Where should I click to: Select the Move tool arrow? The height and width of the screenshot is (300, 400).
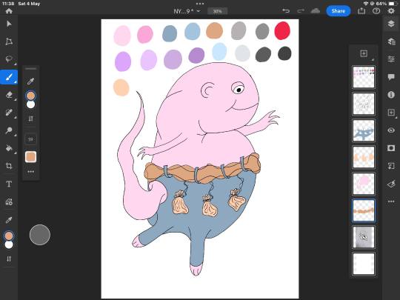9,24
